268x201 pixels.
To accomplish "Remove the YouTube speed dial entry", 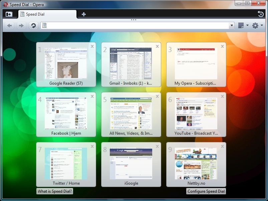I will (x=222, y=96).
